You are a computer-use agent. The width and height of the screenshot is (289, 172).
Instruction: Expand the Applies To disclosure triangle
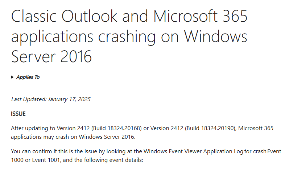coord(13,77)
